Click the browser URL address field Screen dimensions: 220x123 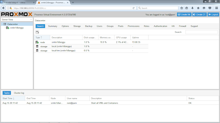[x=72, y=8]
